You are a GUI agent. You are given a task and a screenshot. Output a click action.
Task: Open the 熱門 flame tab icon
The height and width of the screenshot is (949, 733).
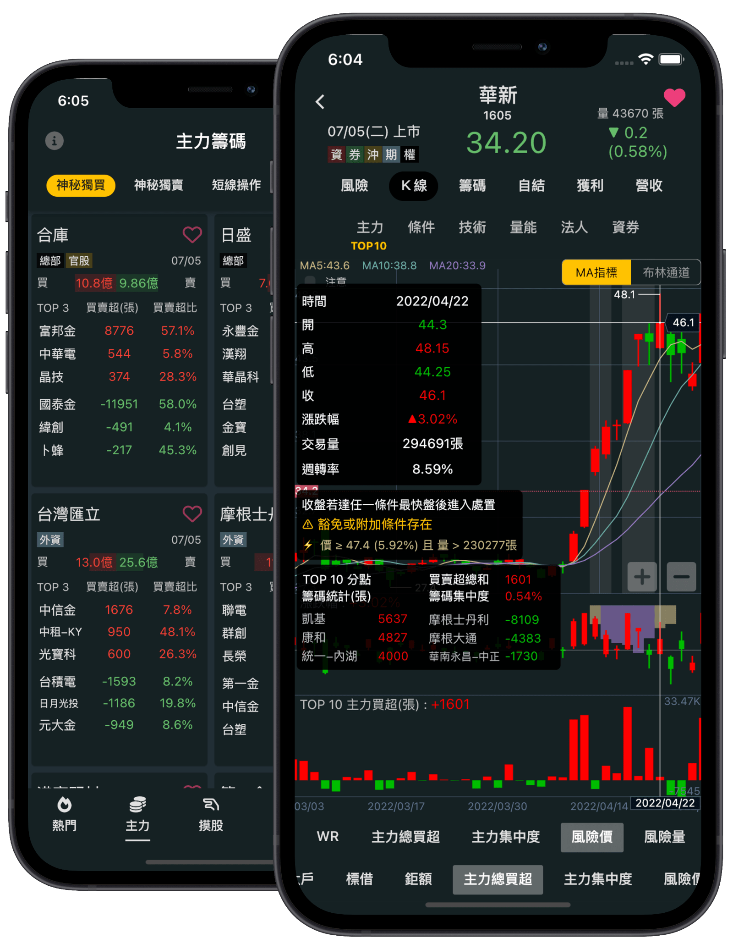[x=64, y=805]
